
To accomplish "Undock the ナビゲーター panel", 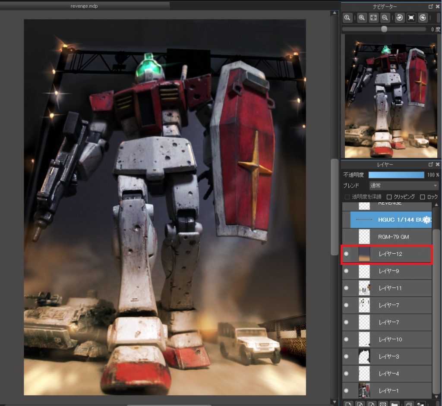I will tap(430, 7).
